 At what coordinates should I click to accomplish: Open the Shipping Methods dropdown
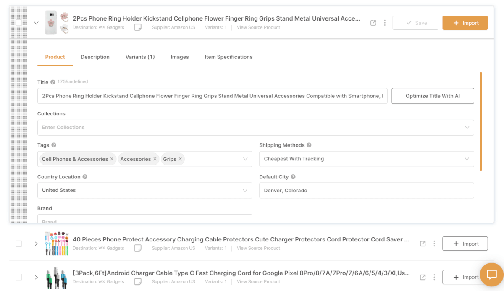point(366,159)
